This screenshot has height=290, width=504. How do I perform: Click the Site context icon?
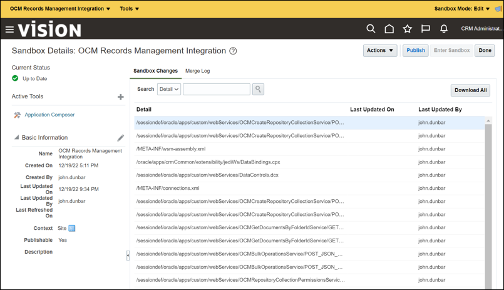pos(71,228)
